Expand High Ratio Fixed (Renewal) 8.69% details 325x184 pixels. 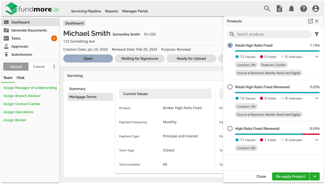click(x=317, y=140)
